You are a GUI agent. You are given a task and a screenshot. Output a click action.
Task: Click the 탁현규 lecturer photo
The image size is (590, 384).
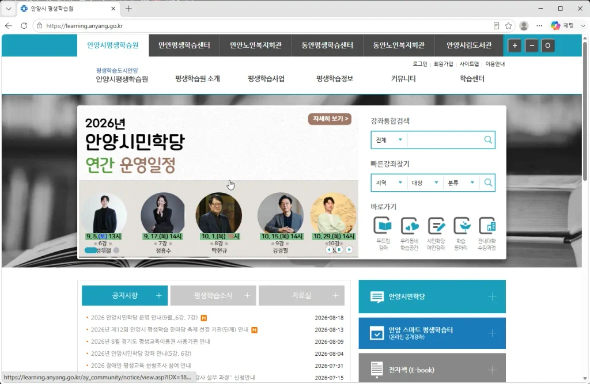(218, 213)
